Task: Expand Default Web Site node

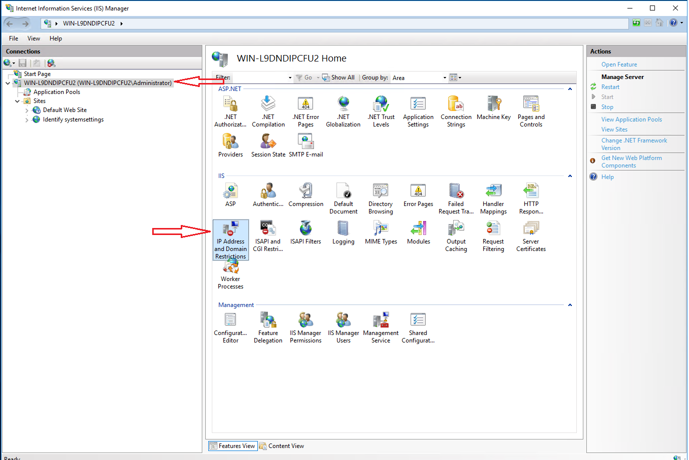Action: pyautogui.click(x=27, y=110)
